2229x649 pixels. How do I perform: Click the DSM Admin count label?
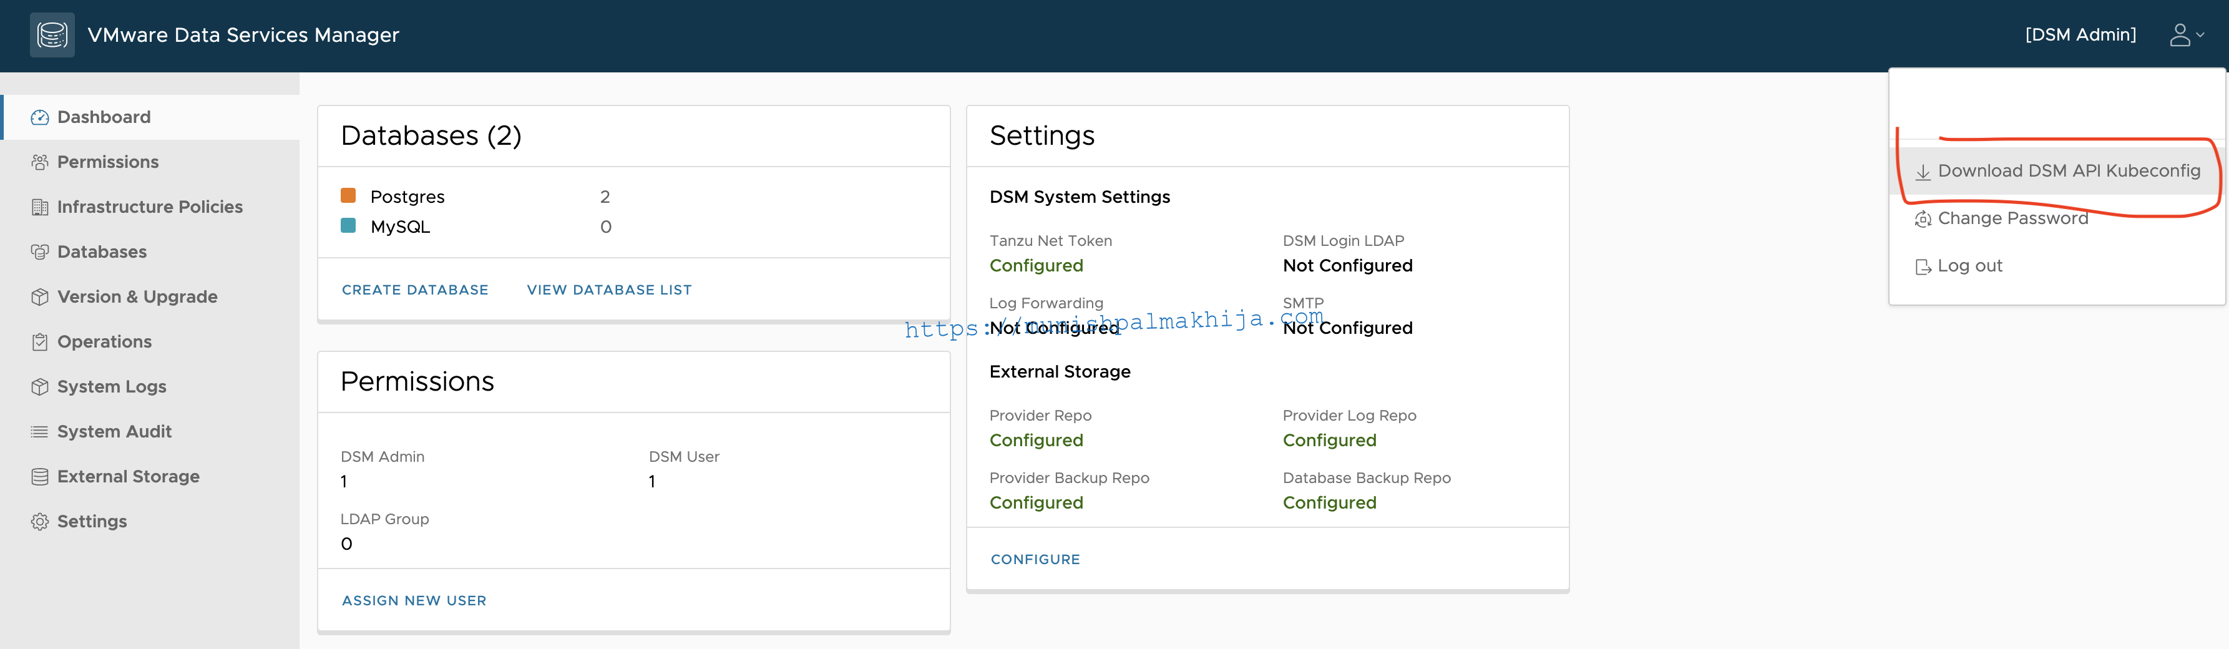pyautogui.click(x=383, y=457)
